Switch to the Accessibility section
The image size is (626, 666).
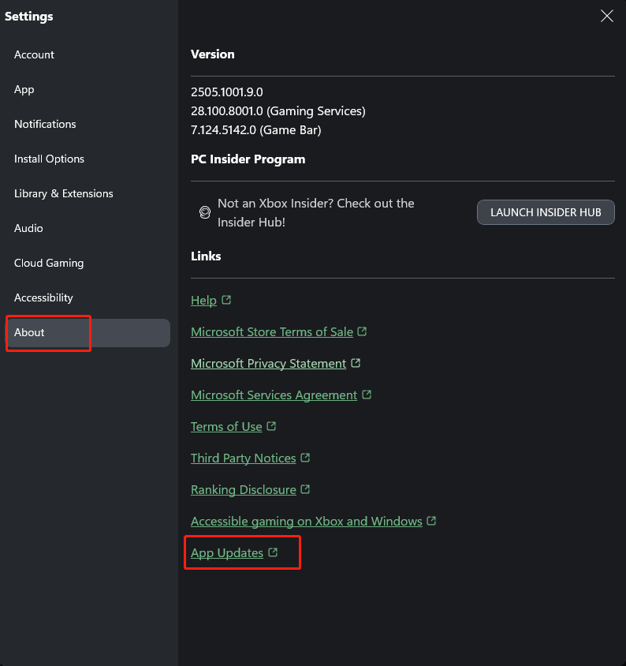pyautogui.click(x=43, y=297)
